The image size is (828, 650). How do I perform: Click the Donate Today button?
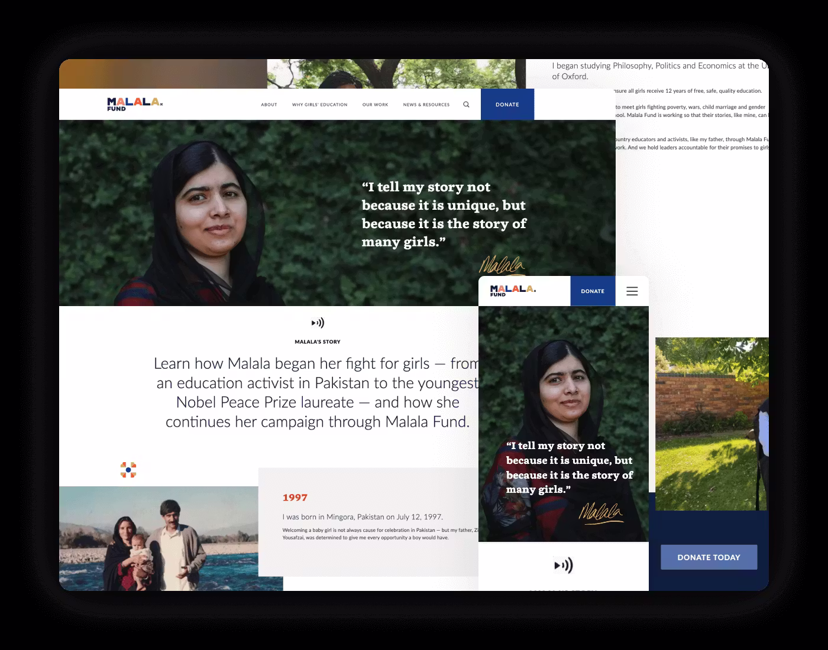(x=709, y=557)
